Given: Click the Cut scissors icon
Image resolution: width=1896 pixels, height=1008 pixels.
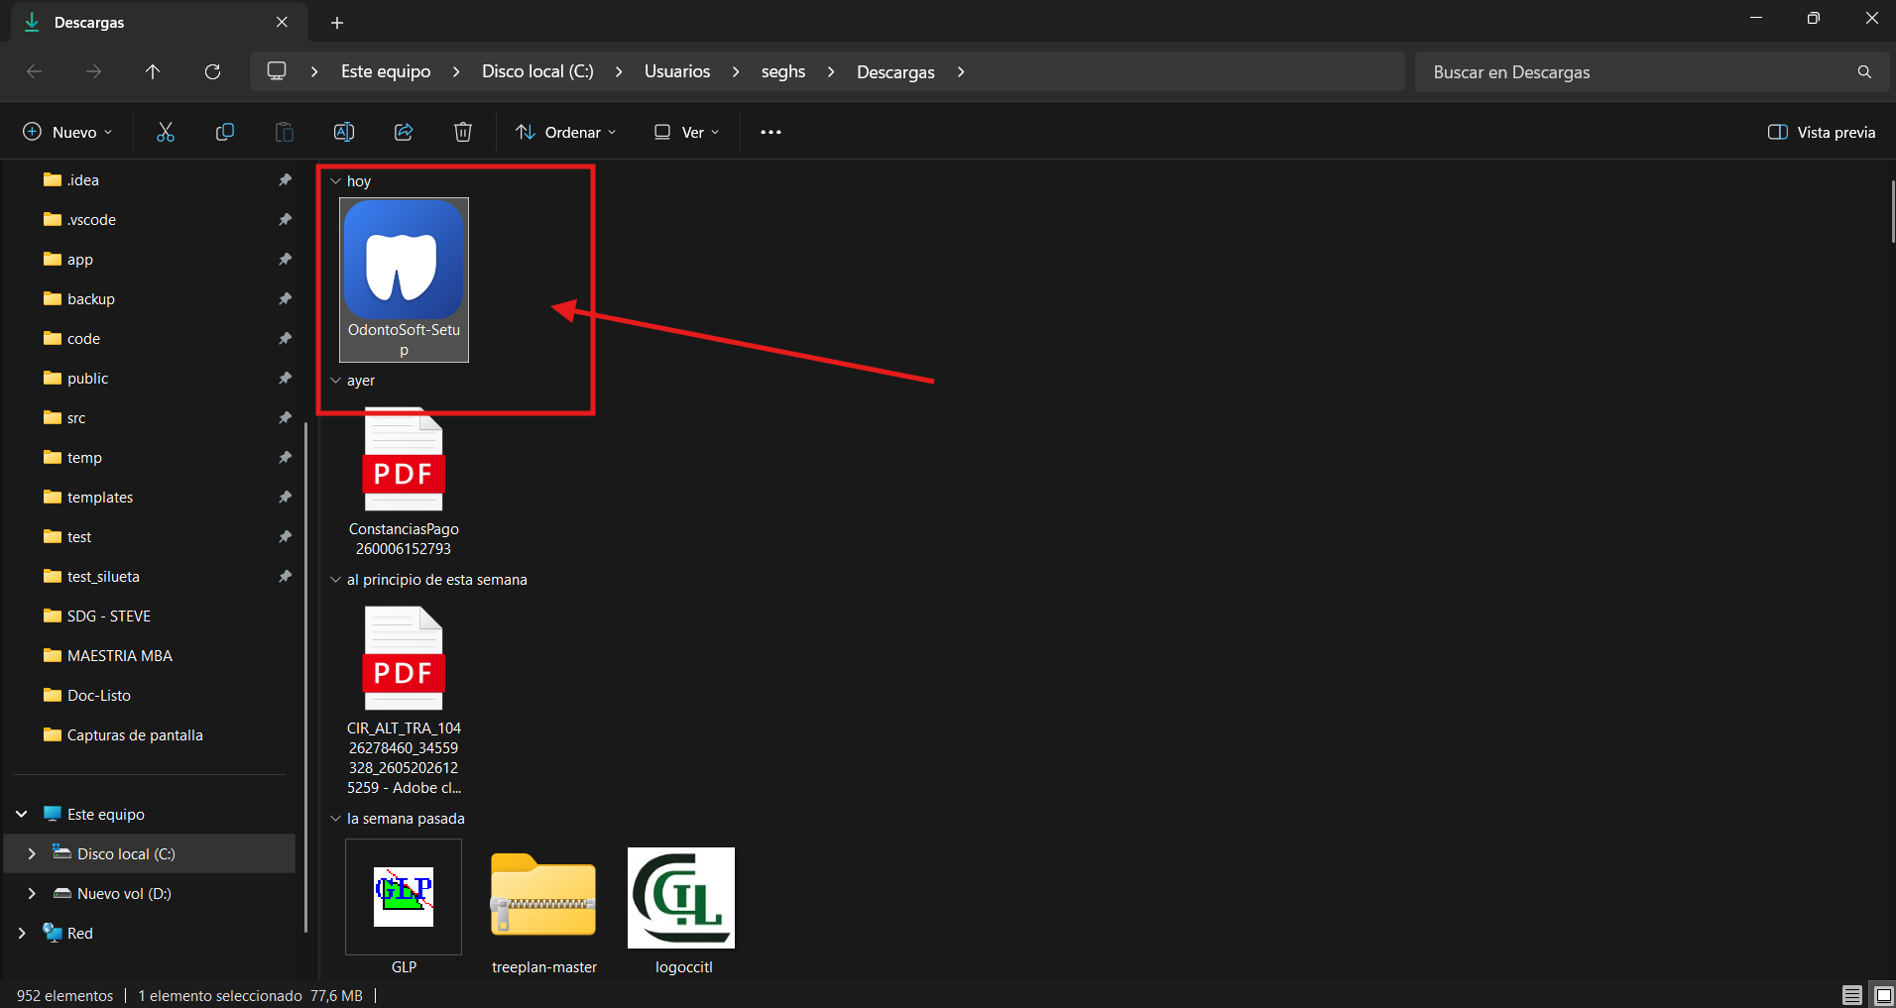Looking at the screenshot, I should click(166, 132).
